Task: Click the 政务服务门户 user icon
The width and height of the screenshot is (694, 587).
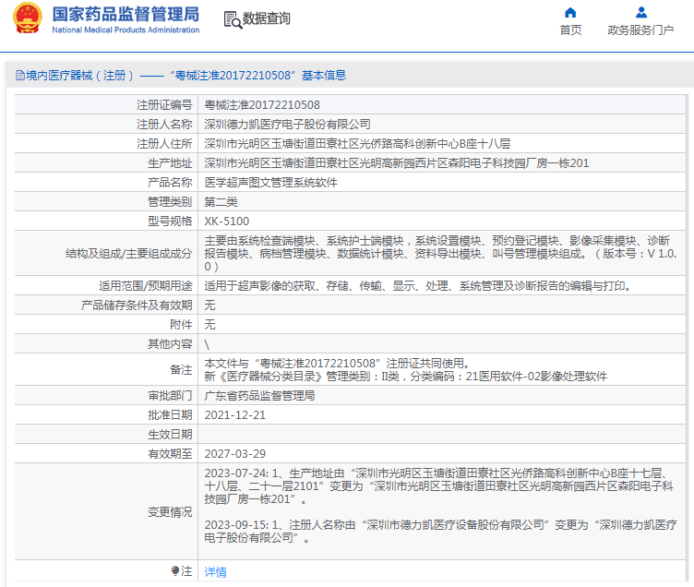Action: pyautogui.click(x=640, y=12)
